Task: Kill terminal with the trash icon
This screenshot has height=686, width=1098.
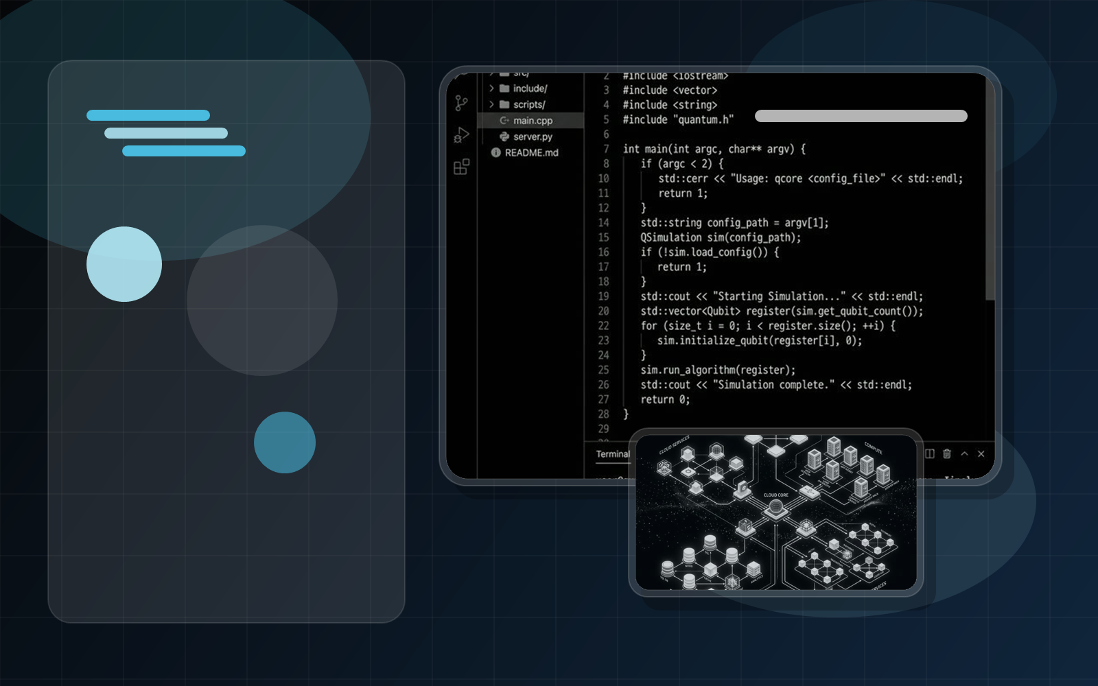Action: pos(947,453)
